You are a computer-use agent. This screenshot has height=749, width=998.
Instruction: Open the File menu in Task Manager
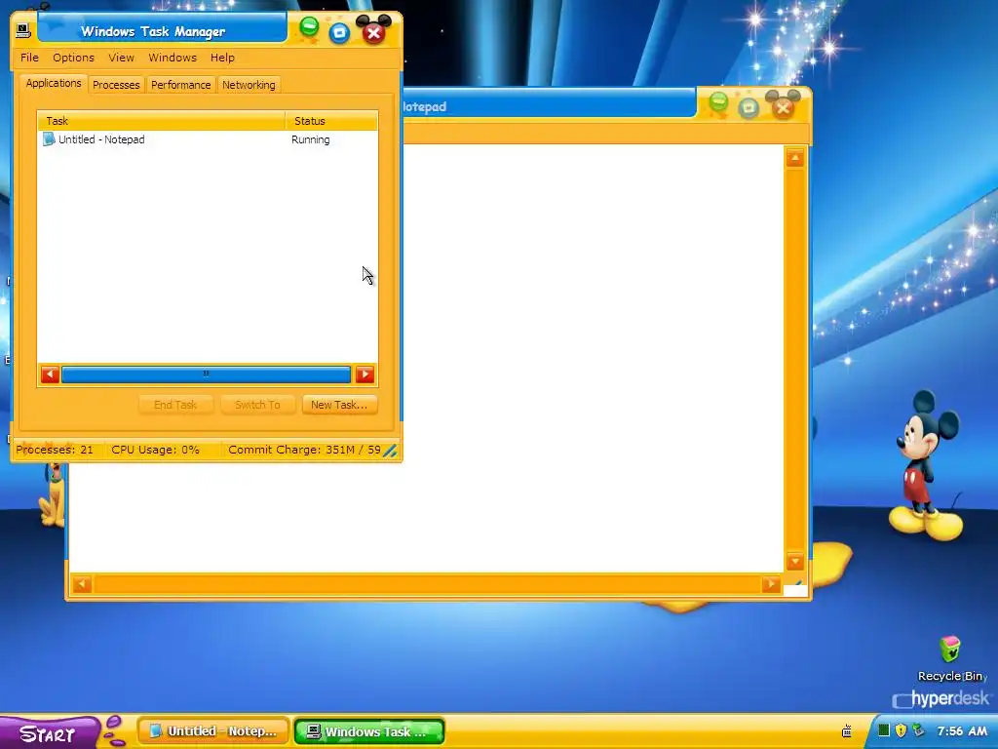click(x=29, y=58)
